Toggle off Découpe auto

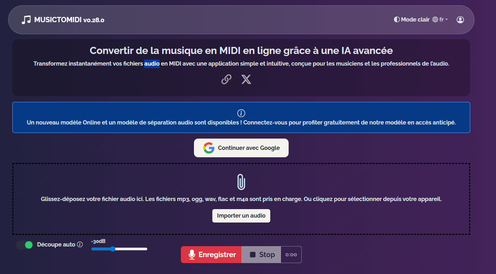click(x=24, y=244)
